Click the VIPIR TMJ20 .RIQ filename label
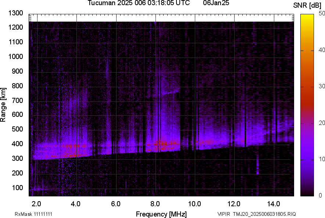 [256, 214]
